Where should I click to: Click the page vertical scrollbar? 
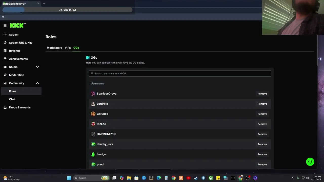318,51
